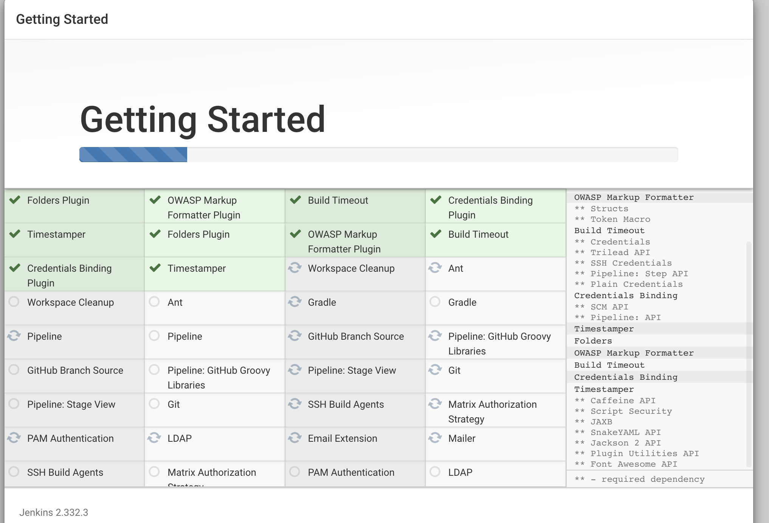Viewport: 769px width, 523px height.
Task: Click the checkmark beside Credentials Binding Plugin
Action: point(15,268)
